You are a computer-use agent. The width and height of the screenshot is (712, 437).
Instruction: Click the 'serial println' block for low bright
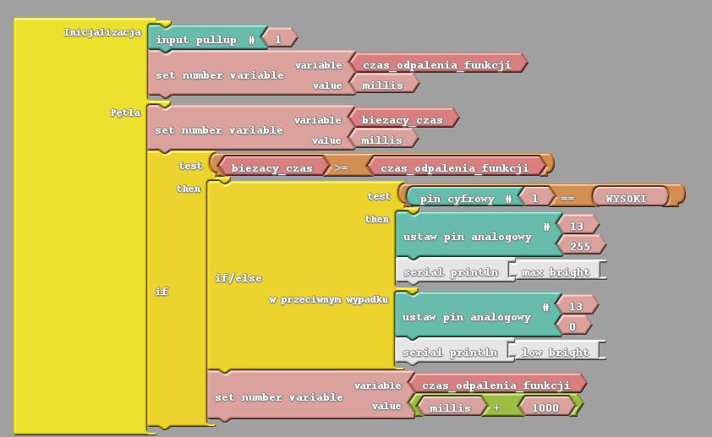click(450, 352)
